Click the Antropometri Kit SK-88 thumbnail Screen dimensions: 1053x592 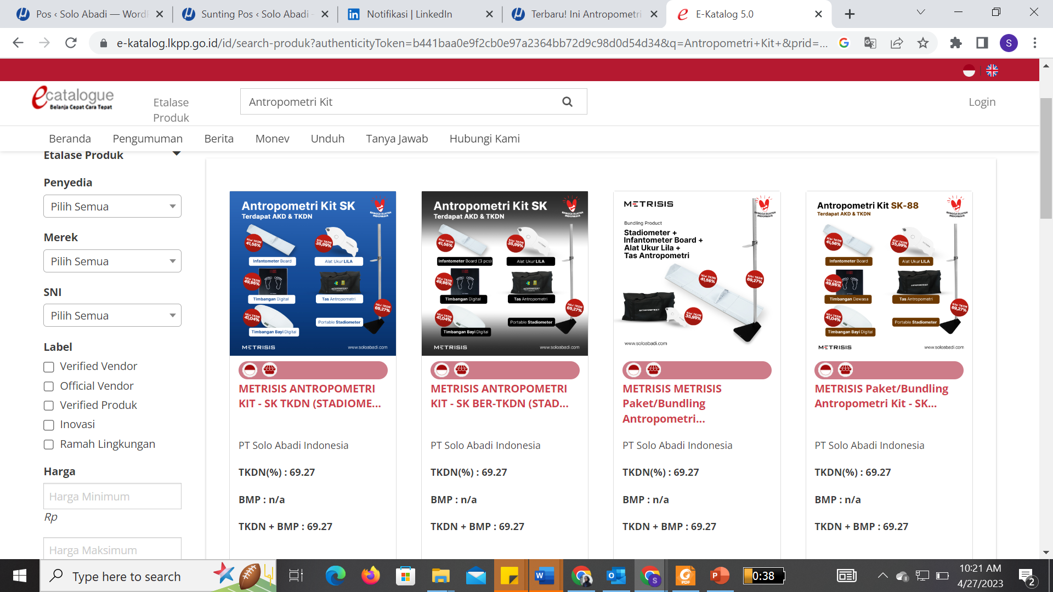889,273
